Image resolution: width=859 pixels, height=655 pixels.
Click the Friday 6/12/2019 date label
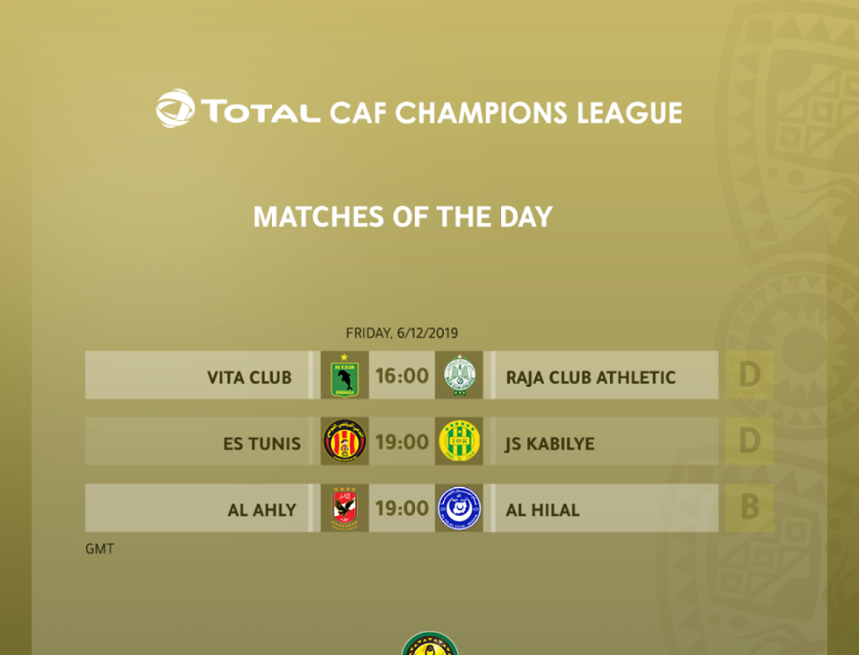pos(402,333)
